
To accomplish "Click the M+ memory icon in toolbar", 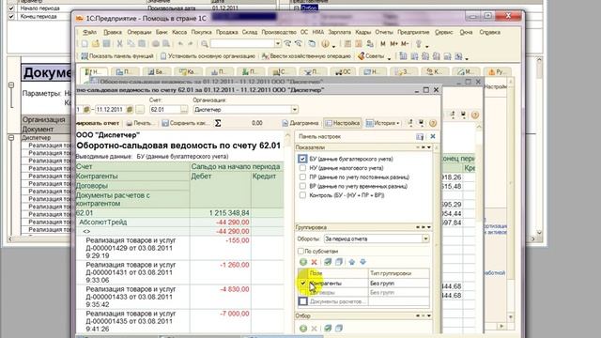I will (393, 44).
